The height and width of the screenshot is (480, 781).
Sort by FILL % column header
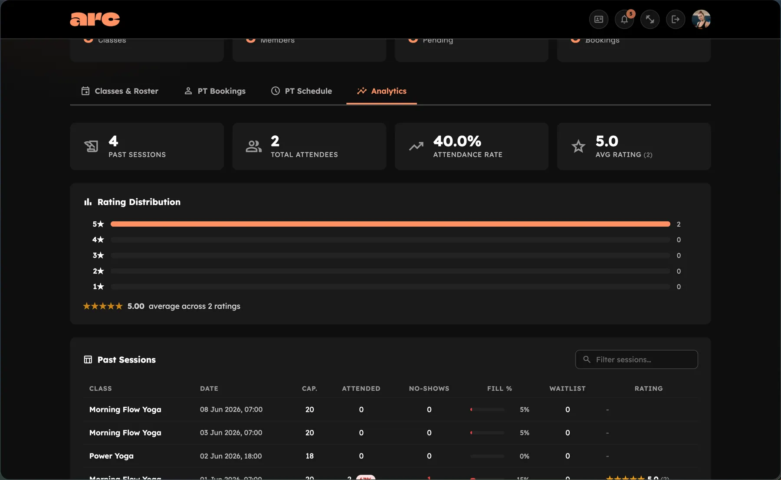coord(499,389)
